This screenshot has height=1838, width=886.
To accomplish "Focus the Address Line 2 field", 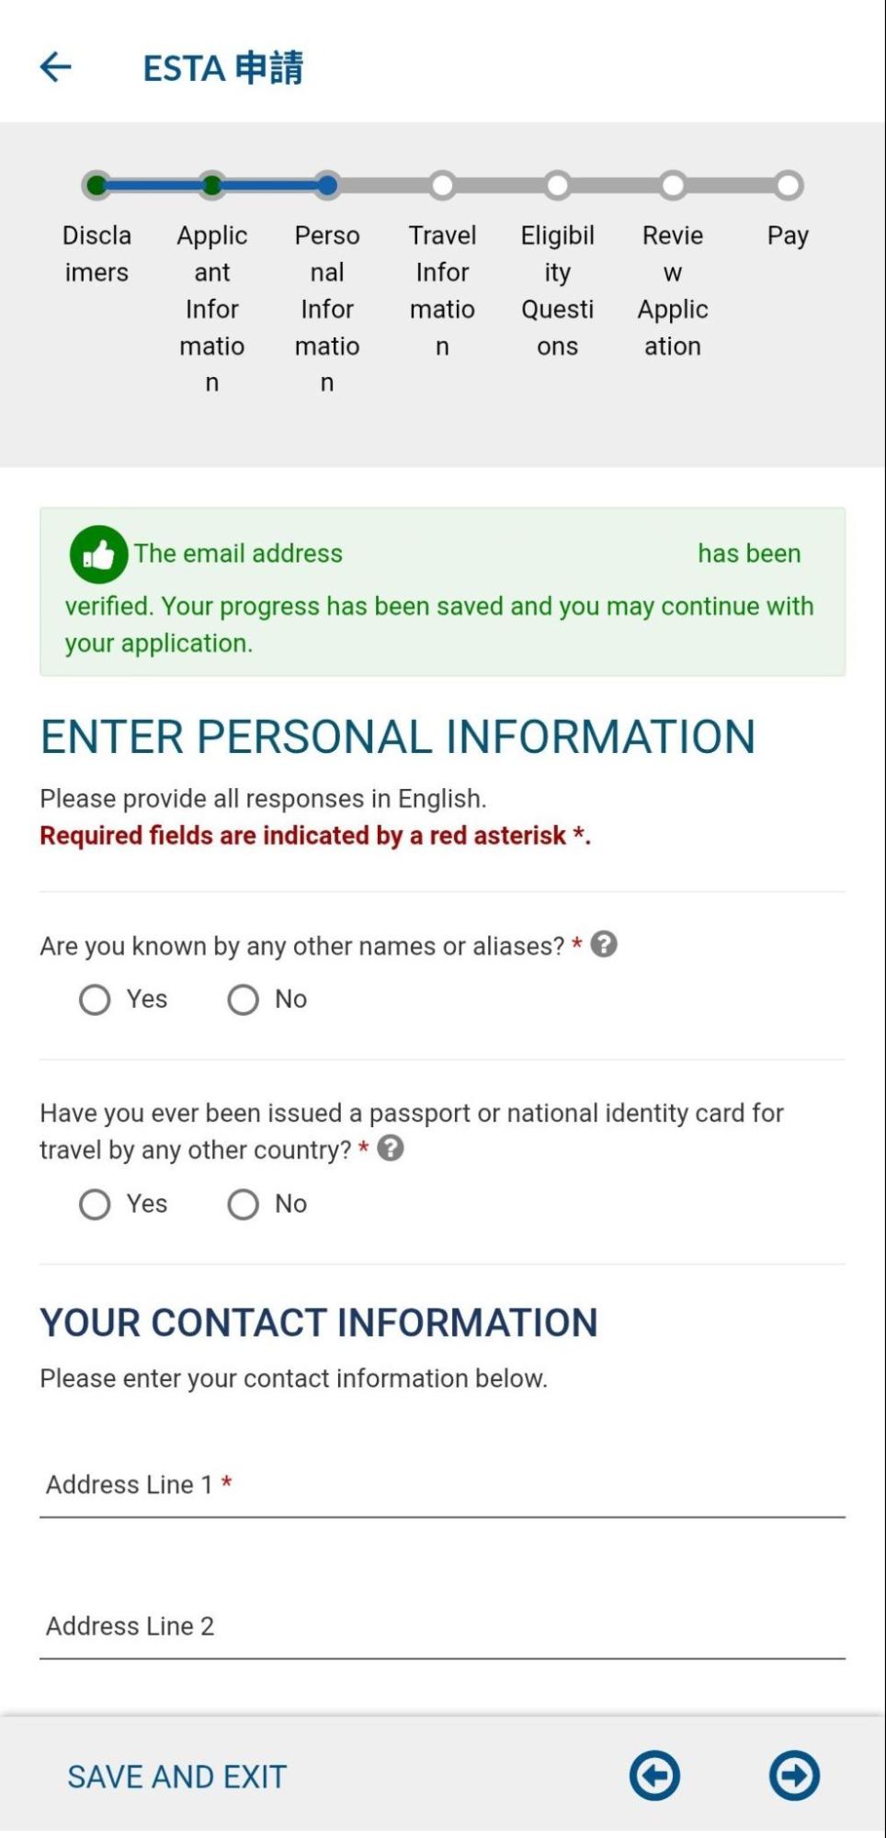I will pyautogui.click(x=441, y=1627).
